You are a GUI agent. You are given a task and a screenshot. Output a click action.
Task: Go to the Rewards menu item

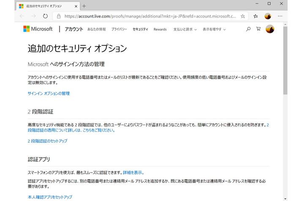[x=160, y=29]
